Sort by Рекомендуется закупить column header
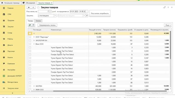175x98 pixels. (159, 30)
